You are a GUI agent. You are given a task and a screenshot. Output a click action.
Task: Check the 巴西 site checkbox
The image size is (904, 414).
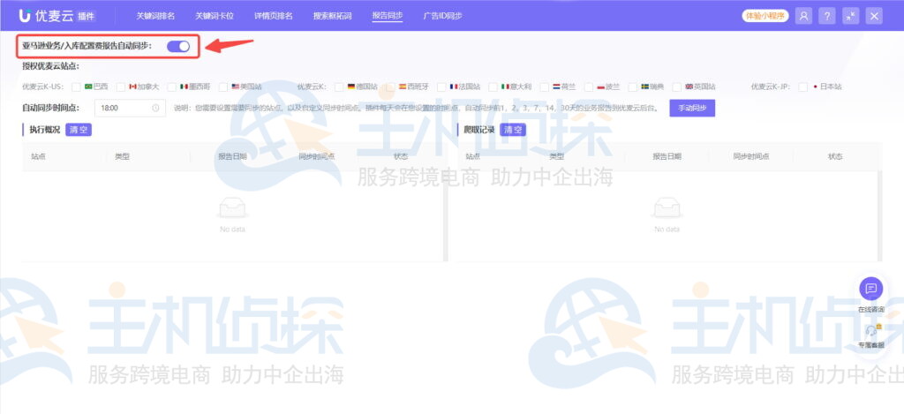click(x=76, y=87)
